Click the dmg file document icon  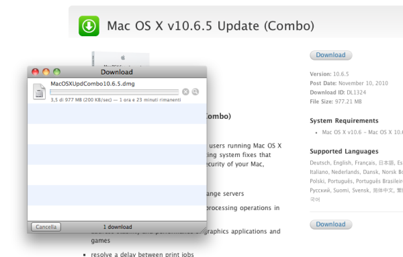coord(39,92)
